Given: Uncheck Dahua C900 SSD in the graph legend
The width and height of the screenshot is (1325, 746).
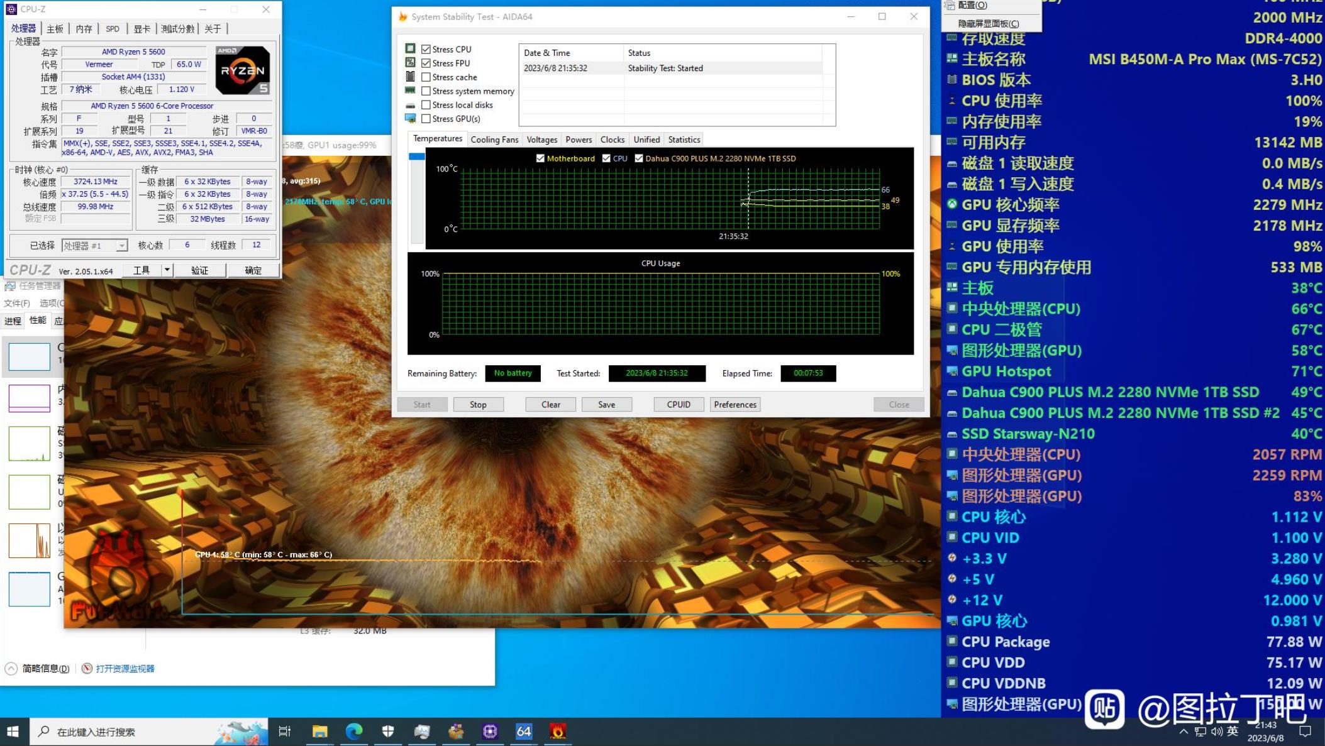Looking at the screenshot, I should [639, 158].
